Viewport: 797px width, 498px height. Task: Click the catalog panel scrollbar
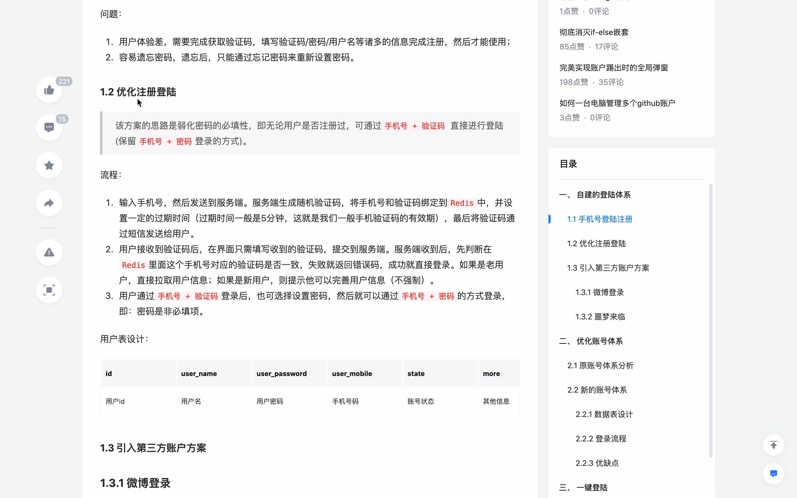point(711,321)
